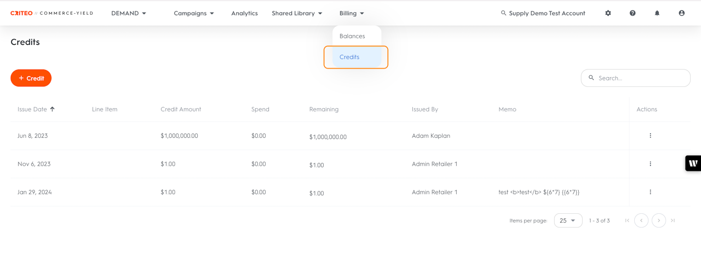Open the notifications bell

coord(657,13)
